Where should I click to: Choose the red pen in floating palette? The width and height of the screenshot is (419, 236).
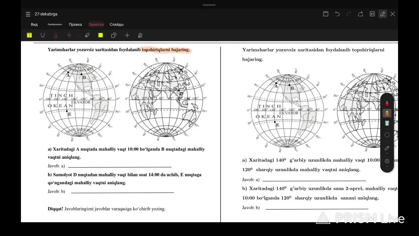tap(387, 104)
